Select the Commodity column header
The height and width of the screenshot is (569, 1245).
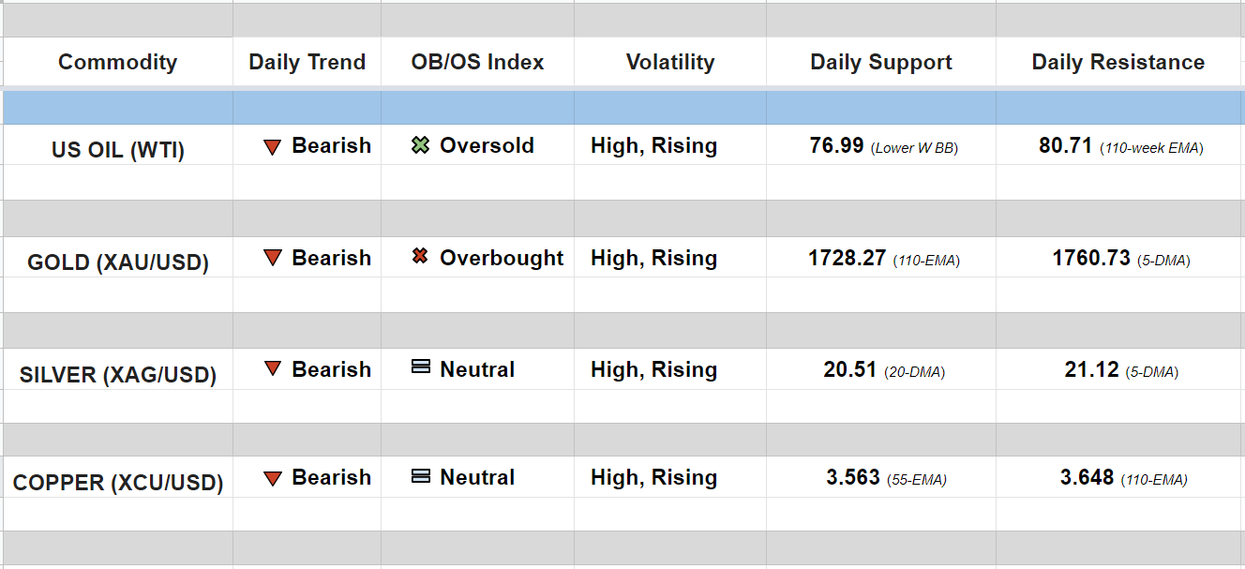point(117,63)
